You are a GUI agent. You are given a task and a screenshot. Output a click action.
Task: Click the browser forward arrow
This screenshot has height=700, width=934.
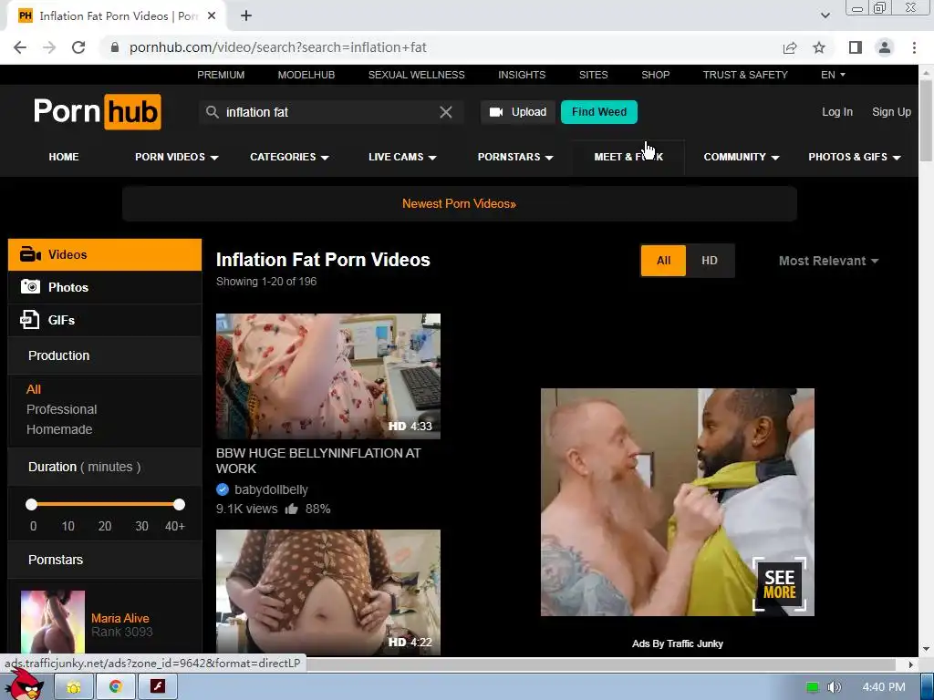49,47
